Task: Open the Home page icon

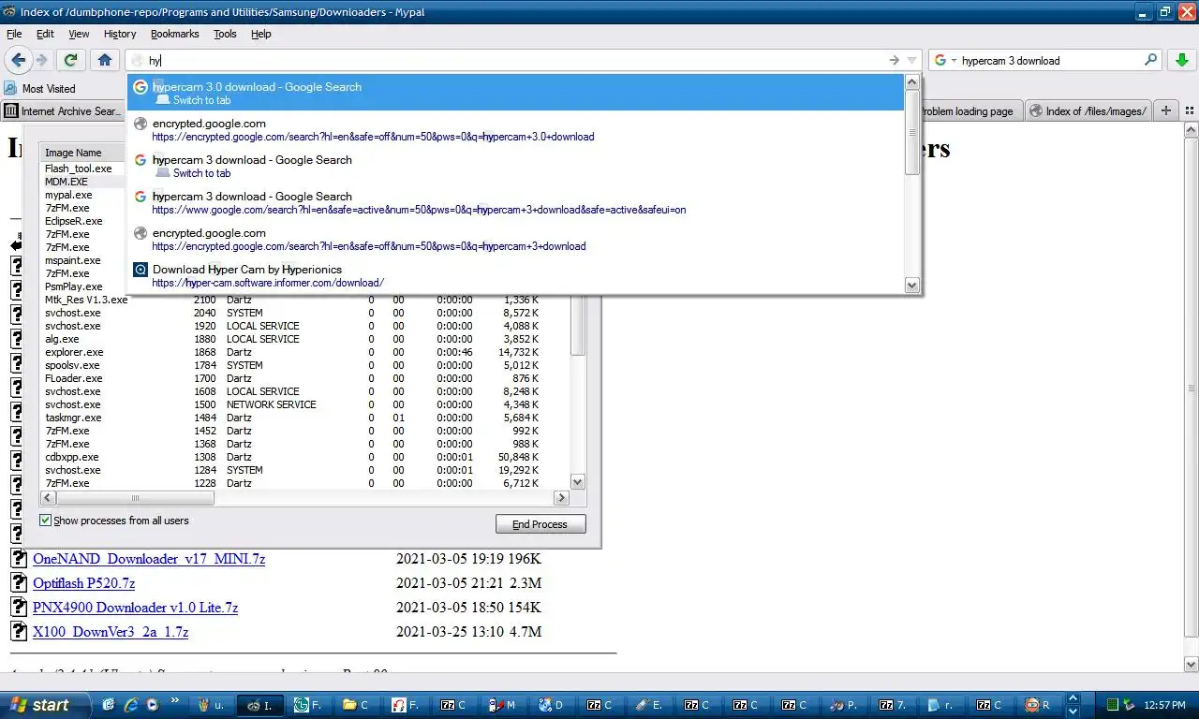Action: click(104, 60)
